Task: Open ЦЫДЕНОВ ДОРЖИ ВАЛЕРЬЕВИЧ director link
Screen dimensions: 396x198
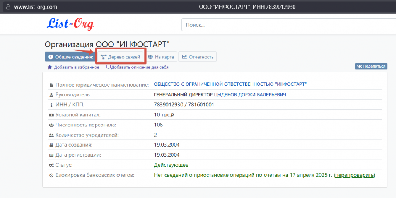Action: click(x=250, y=95)
